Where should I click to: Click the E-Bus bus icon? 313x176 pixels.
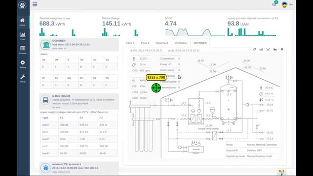click(45, 100)
